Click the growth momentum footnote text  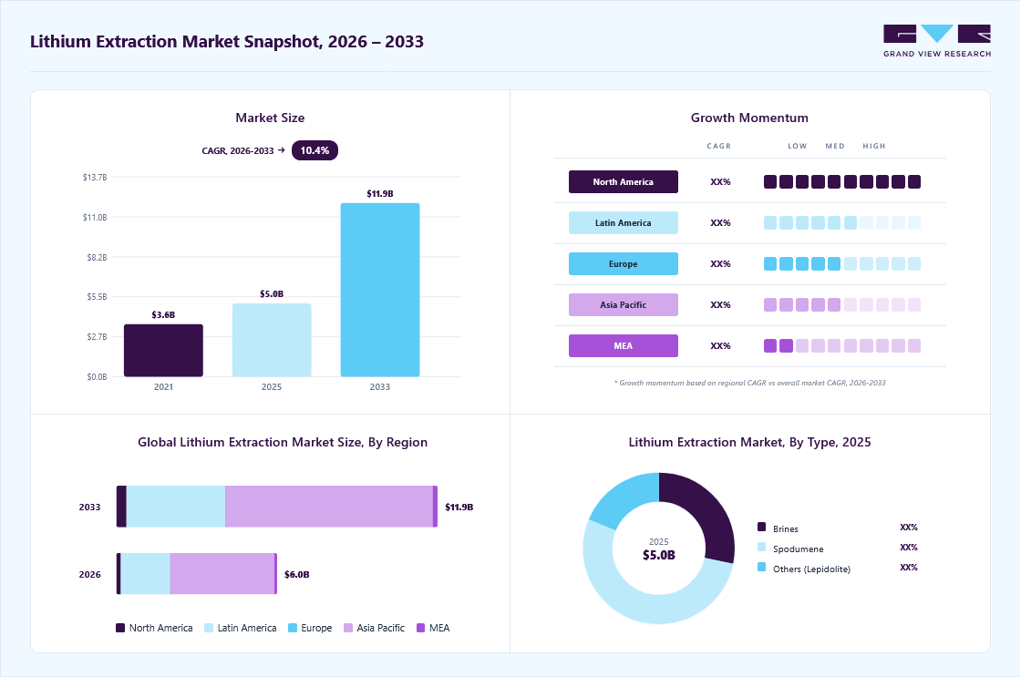click(749, 383)
